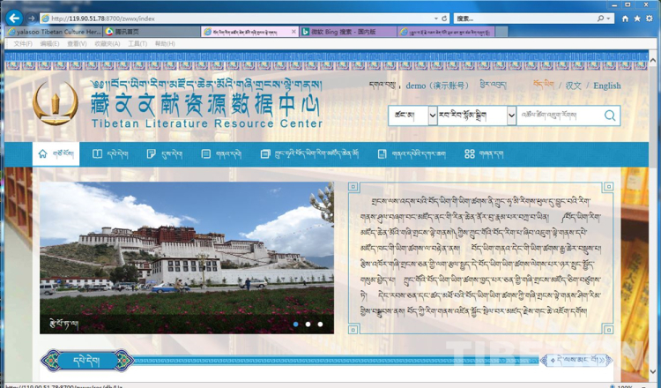
Task: Switch to the Bing search browser tab
Action: (x=348, y=31)
